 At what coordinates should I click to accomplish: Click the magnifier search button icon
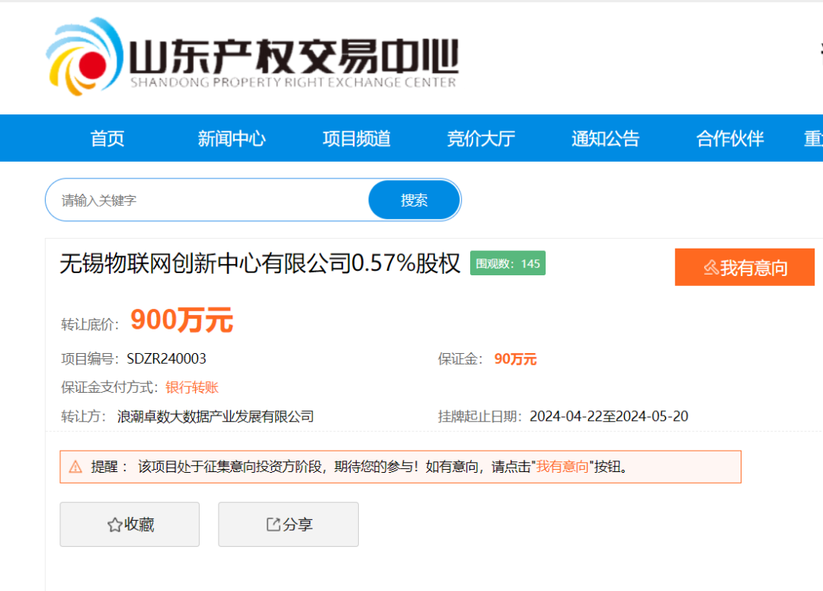pos(414,199)
